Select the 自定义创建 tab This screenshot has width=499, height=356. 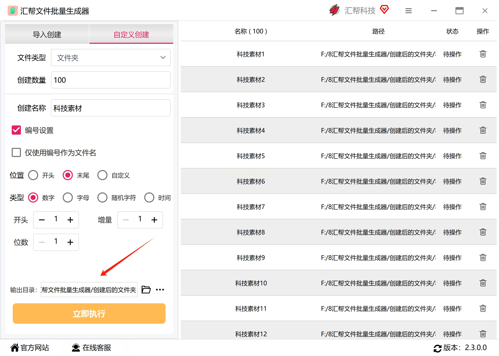(131, 34)
